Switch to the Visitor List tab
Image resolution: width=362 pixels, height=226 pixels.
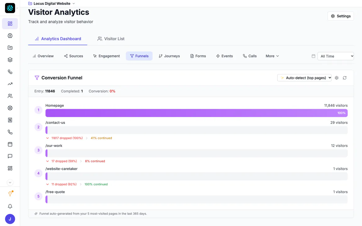pyautogui.click(x=111, y=39)
